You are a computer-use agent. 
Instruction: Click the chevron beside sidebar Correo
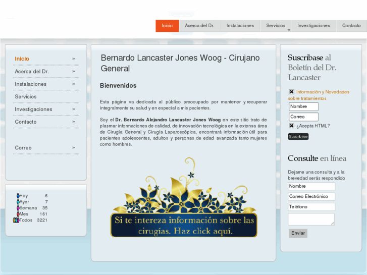(74, 148)
